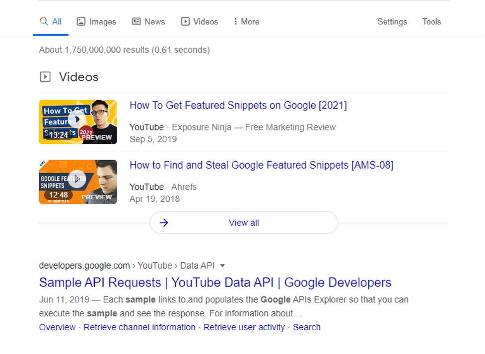Click the arrow icon inside View all
The height and width of the screenshot is (354, 485).
pos(164,223)
